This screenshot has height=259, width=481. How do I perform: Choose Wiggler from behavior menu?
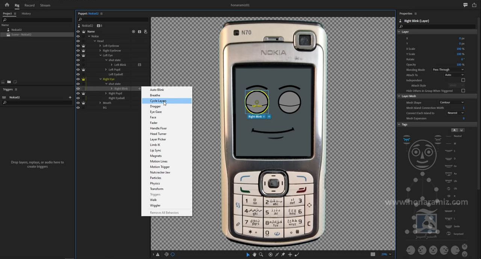tap(167, 205)
